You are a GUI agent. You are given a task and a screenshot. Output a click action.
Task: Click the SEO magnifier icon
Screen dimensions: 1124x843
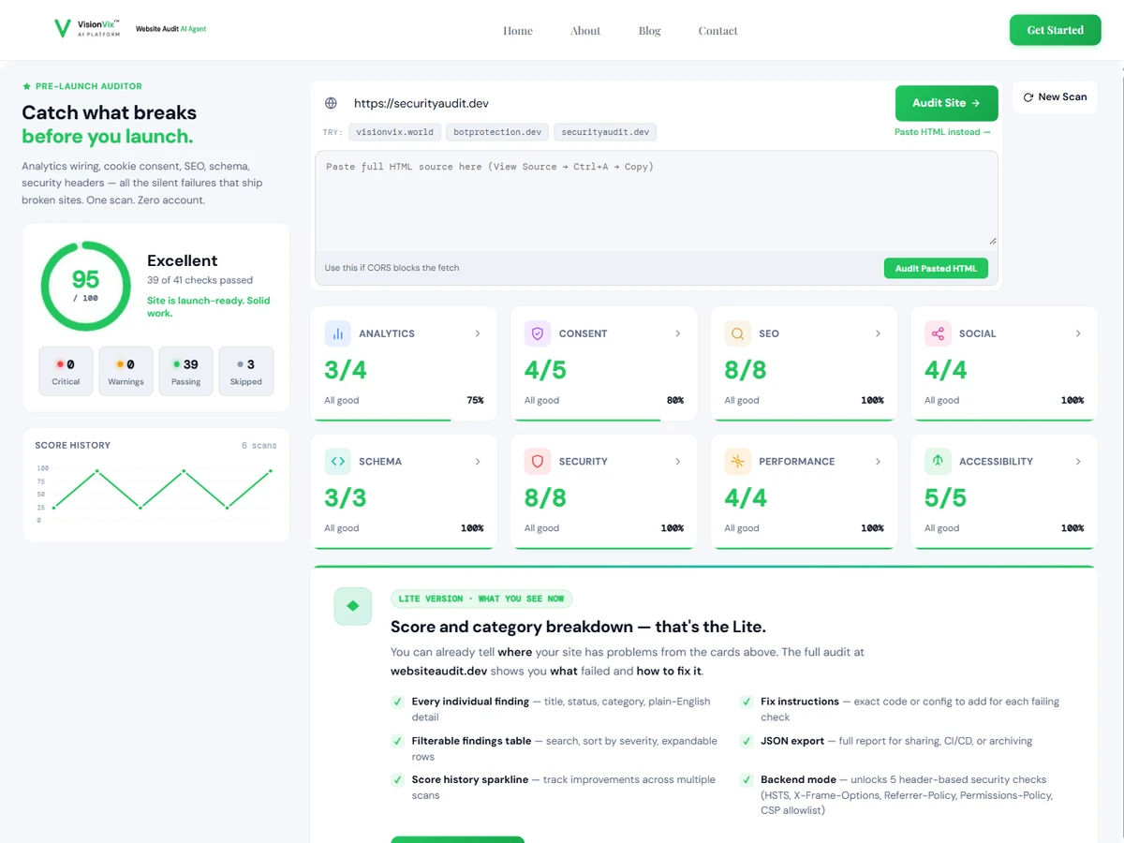[x=738, y=333]
